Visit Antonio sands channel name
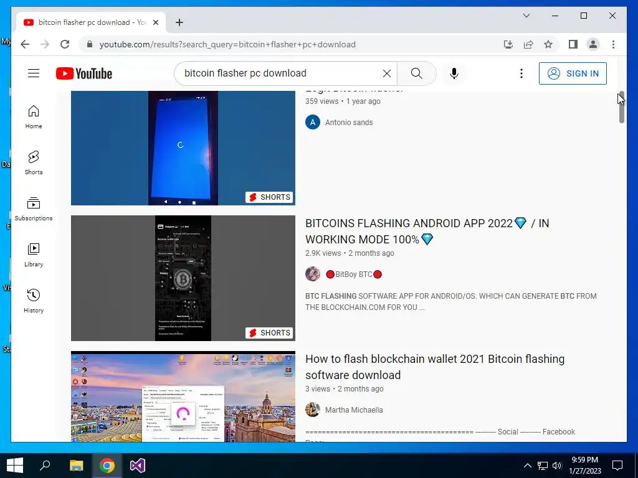638x478 pixels. point(349,123)
